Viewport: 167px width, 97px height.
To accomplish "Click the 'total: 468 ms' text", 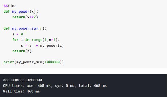I will [x=93, y=86].
